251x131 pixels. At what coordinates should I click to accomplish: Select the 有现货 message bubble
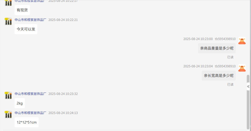coord(22,10)
